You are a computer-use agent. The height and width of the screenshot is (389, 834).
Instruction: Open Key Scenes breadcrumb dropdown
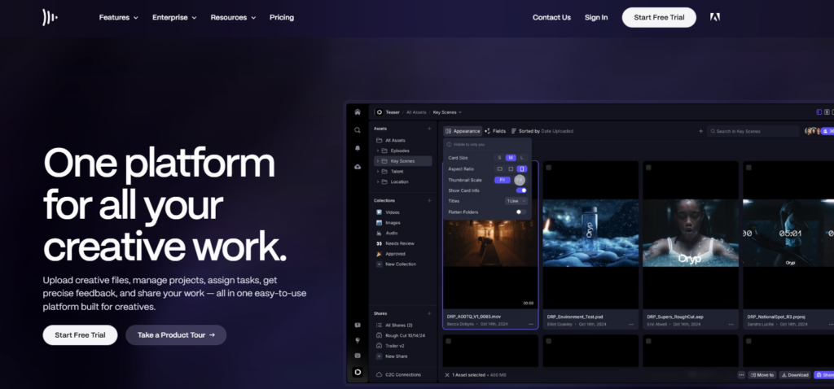click(x=447, y=112)
